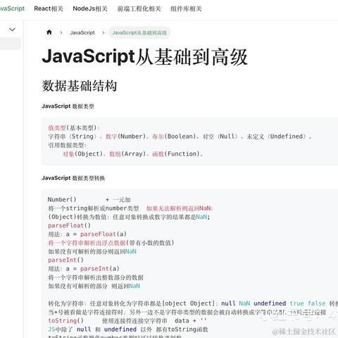Image resolution: width=338 pixels, height=338 pixels.
Task: Click the JavaScript breadcrumb link
Action: (82, 32)
